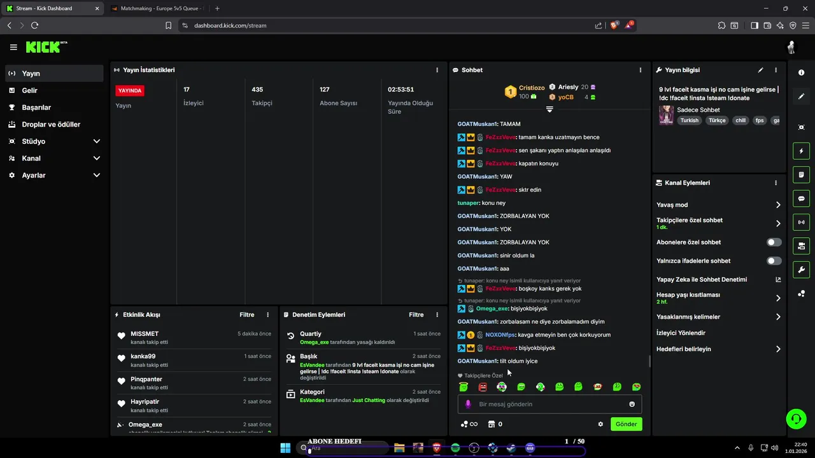
Task: Click the green Gönder button
Action: (x=626, y=424)
